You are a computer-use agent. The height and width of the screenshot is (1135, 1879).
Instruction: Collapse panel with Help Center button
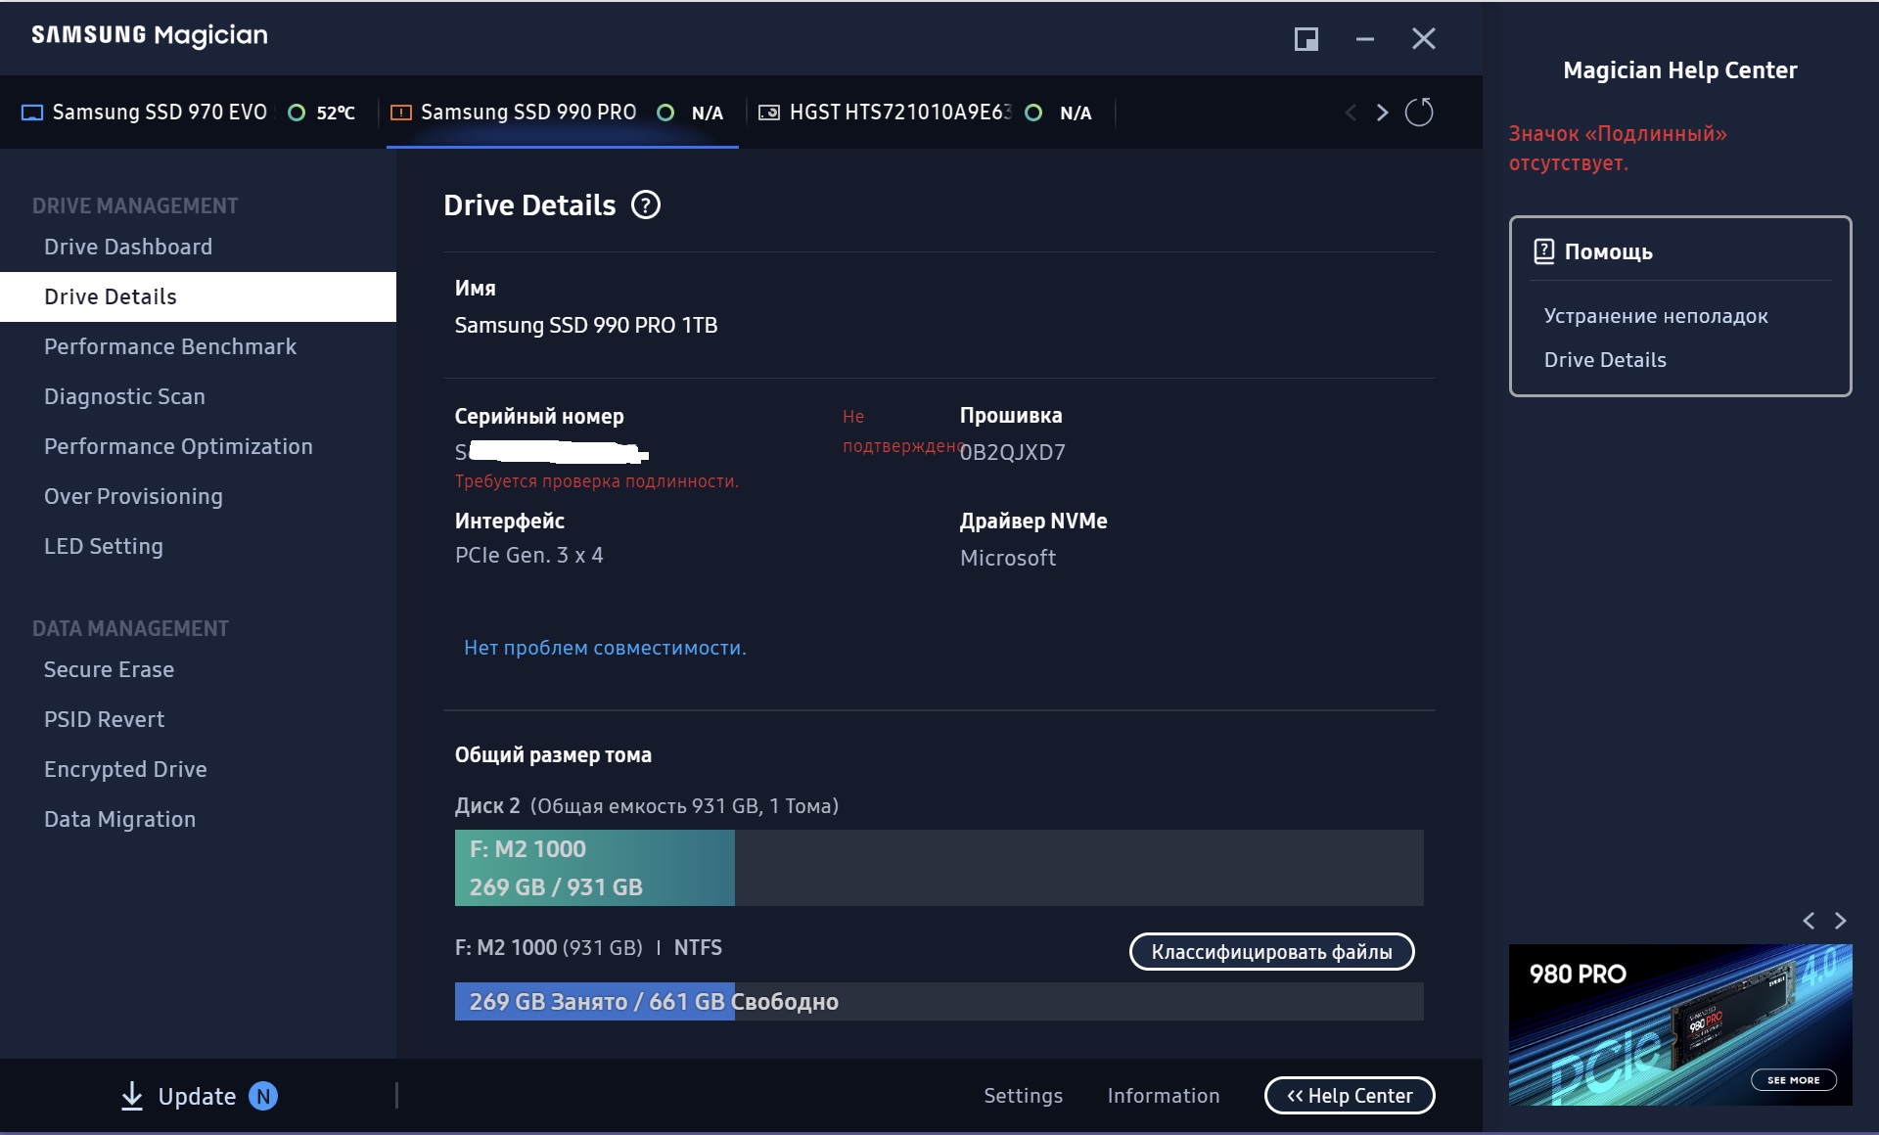coord(1349,1096)
